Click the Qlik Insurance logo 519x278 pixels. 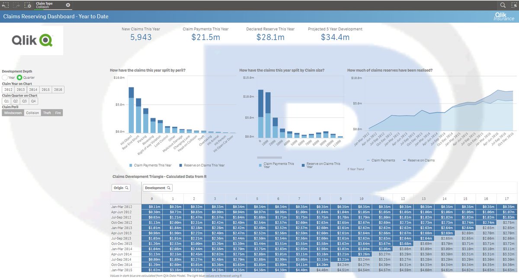pos(504,16)
